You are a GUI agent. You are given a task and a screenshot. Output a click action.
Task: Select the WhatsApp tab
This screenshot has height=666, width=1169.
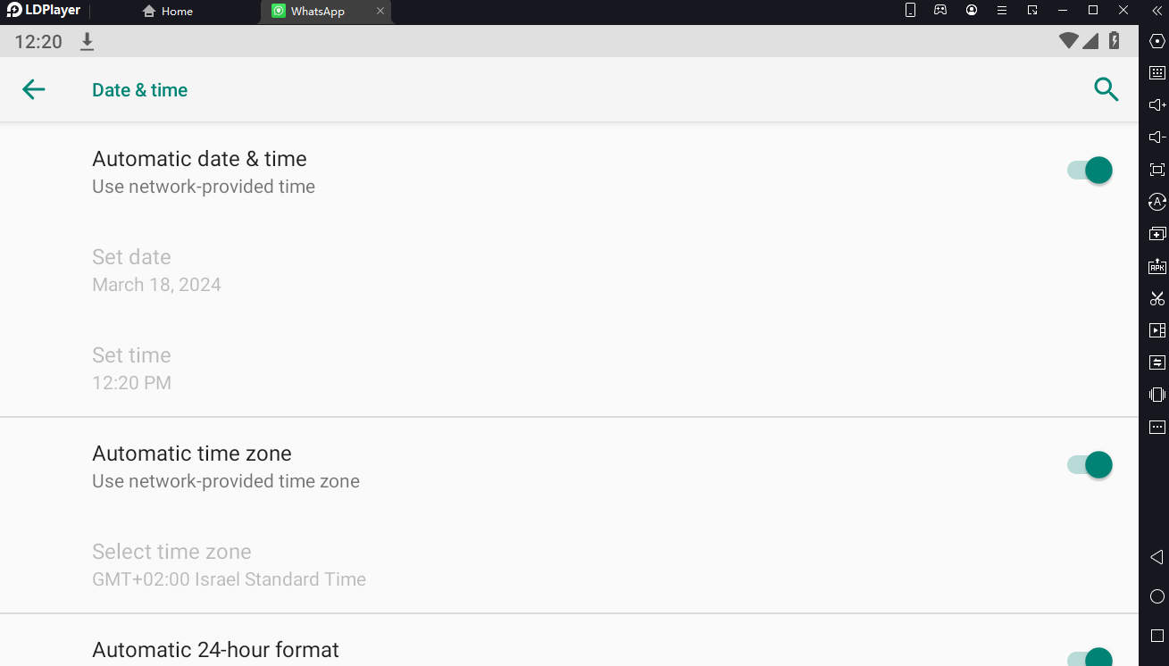[x=318, y=12]
